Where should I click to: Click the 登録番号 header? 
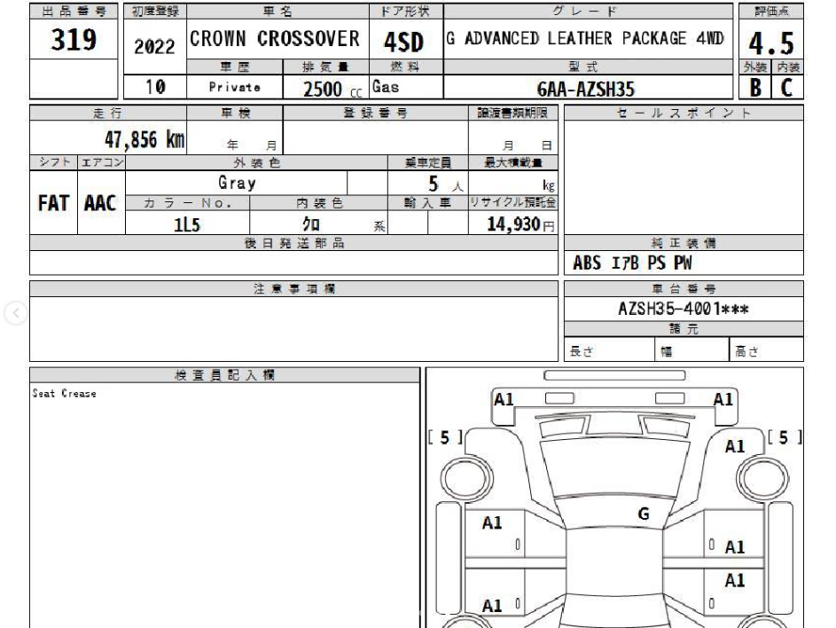[x=375, y=113]
